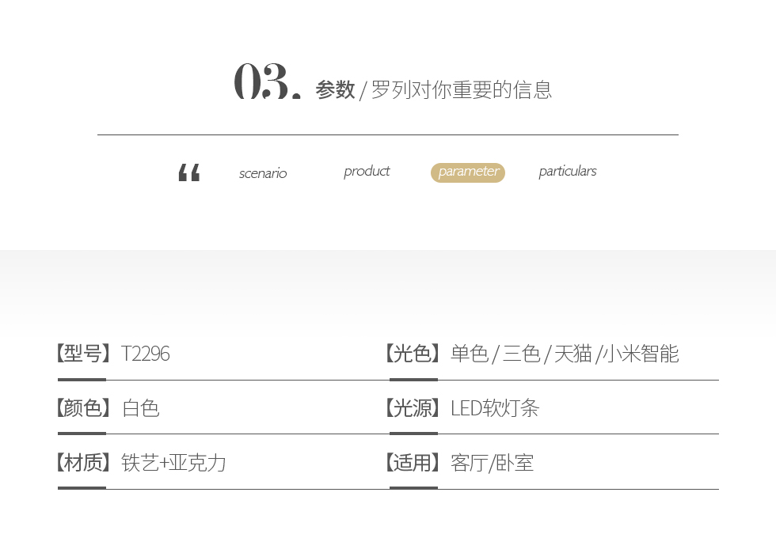Image resolution: width=776 pixels, height=534 pixels.
Task: Click the highlighted parameter pill
Action: click(468, 172)
